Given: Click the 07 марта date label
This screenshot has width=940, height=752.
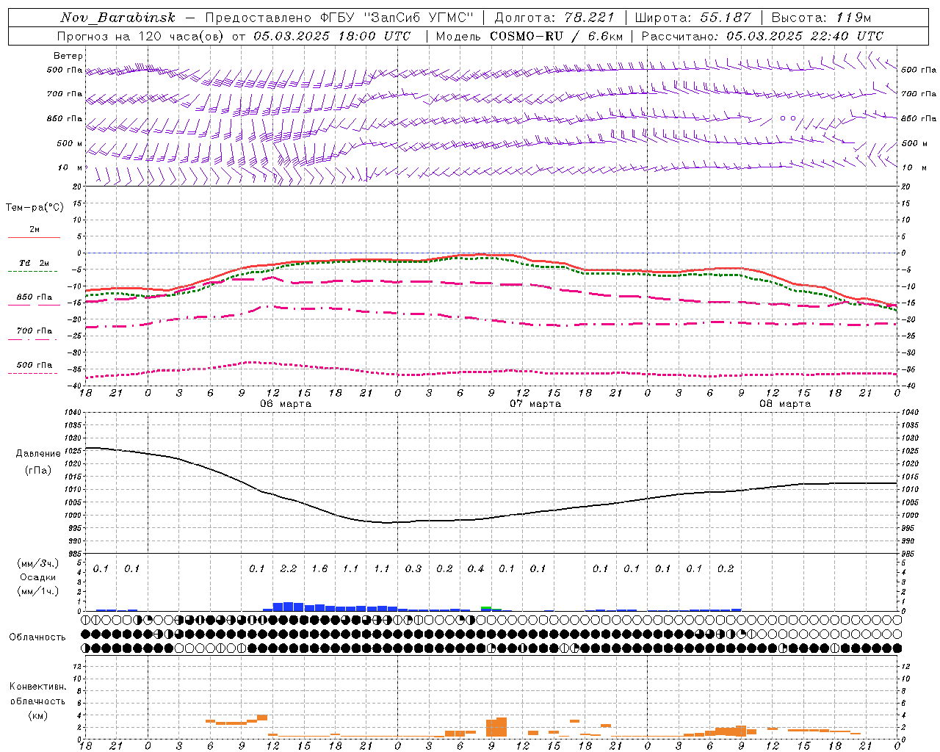Looking at the screenshot, I should [535, 404].
